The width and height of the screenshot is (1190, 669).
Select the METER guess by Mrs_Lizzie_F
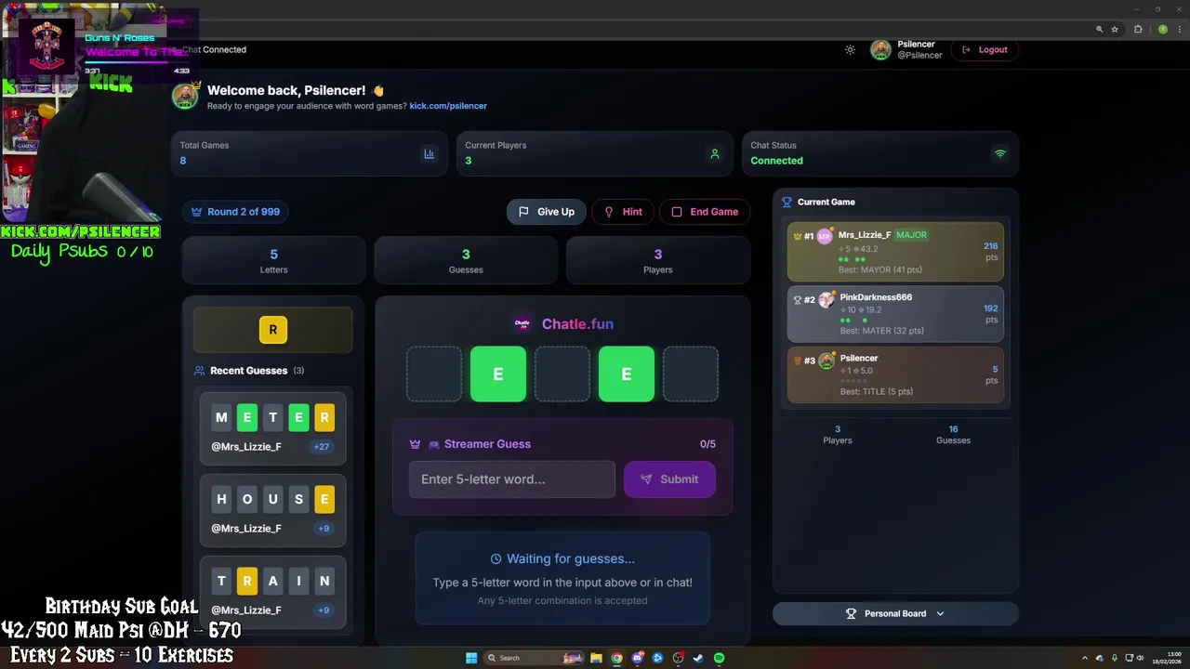point(272,428)
